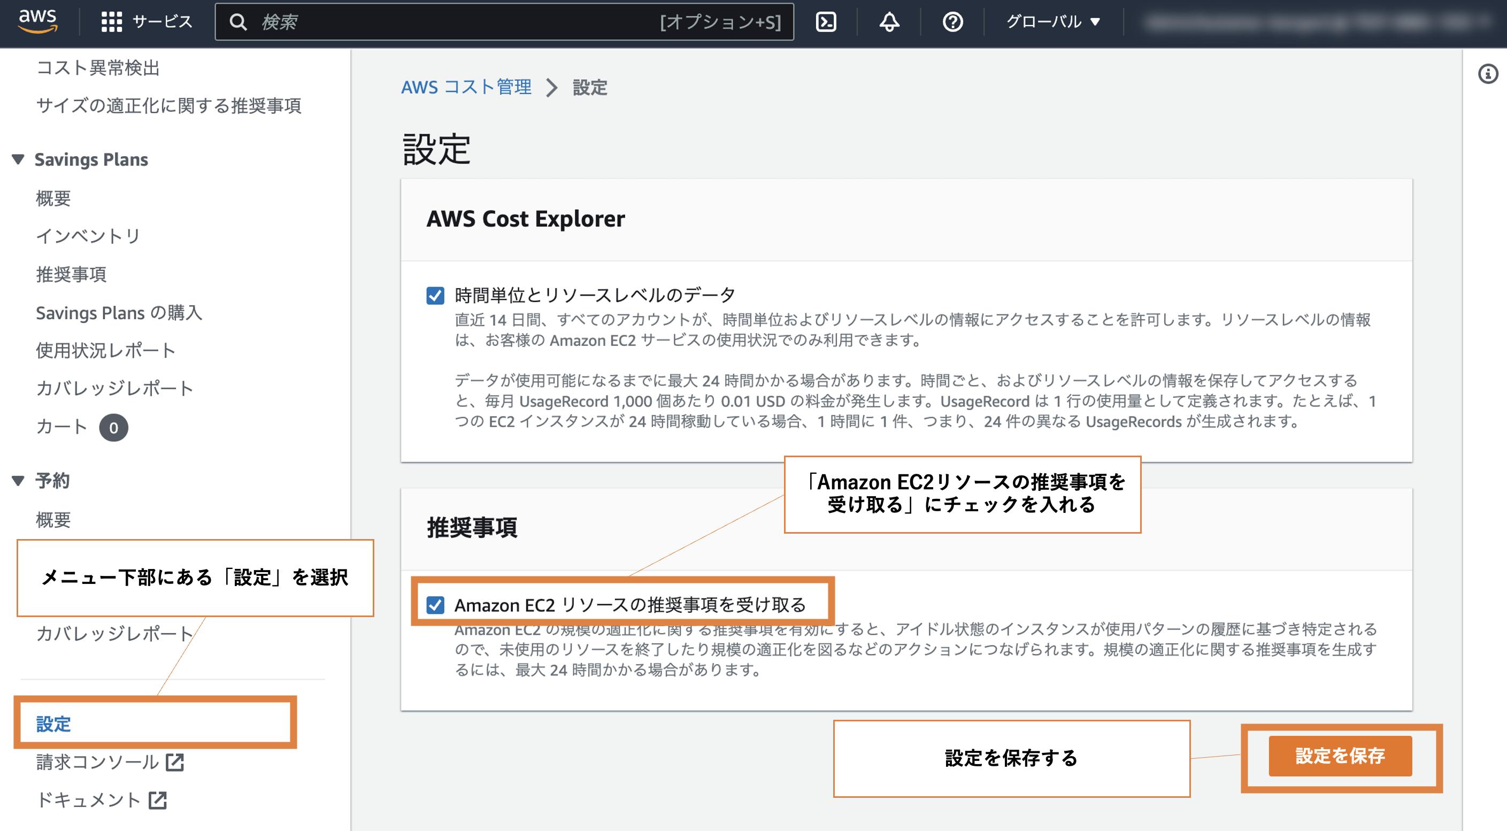The image size is (1507, 831).
Task: Open the Services grid menu icon
Action: (x=111, y=21)
